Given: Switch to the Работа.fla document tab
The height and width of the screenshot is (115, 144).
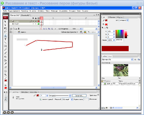Looking at the screenshot, I should tap(26, 15).
